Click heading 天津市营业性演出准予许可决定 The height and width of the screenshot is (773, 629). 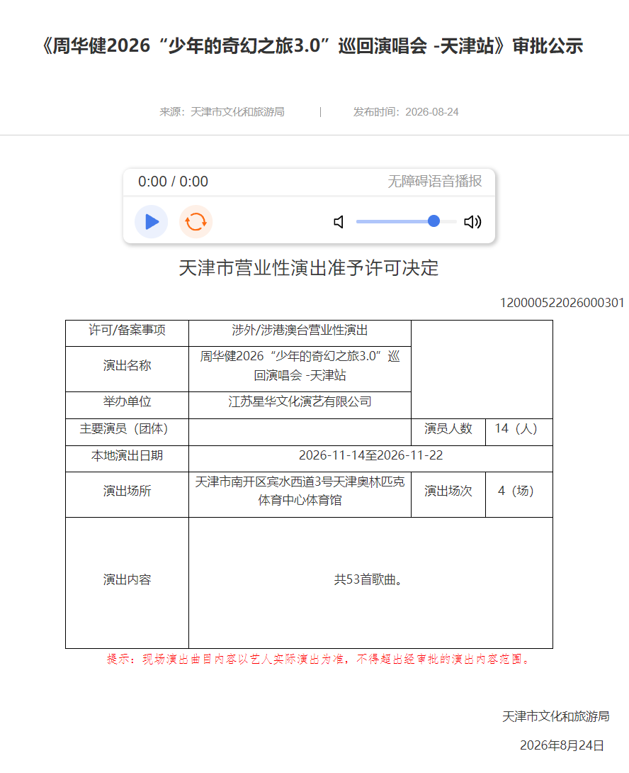[x=309, y=267]
